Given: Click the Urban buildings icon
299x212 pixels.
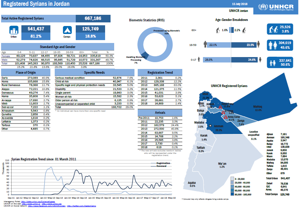Looking at the screenshot, I should point(13,31).
